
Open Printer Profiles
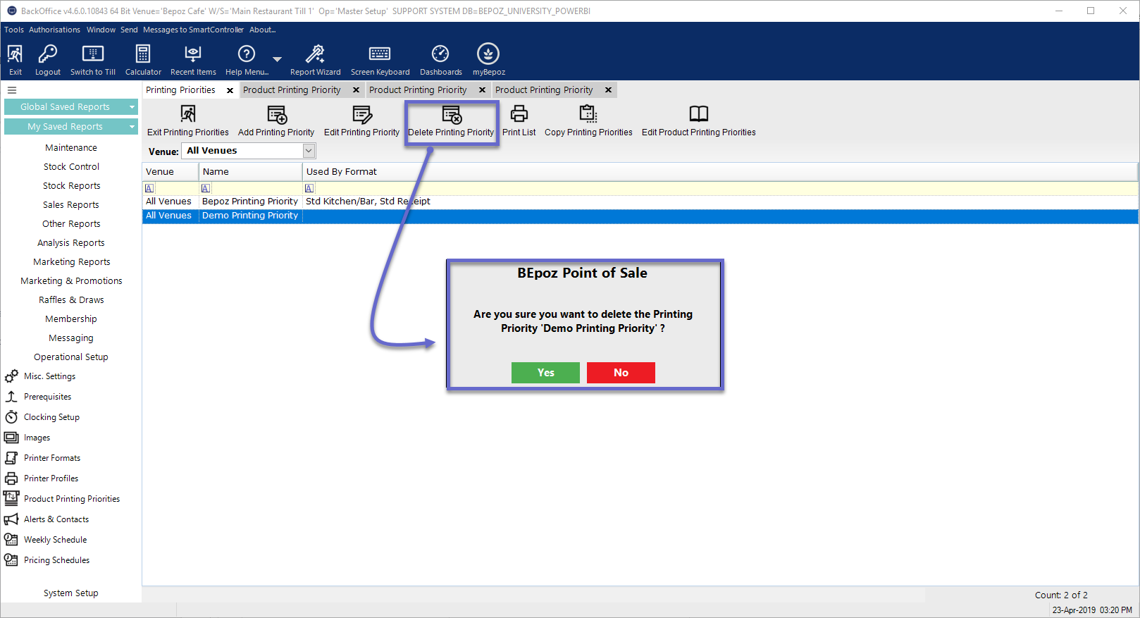point(51,478)
